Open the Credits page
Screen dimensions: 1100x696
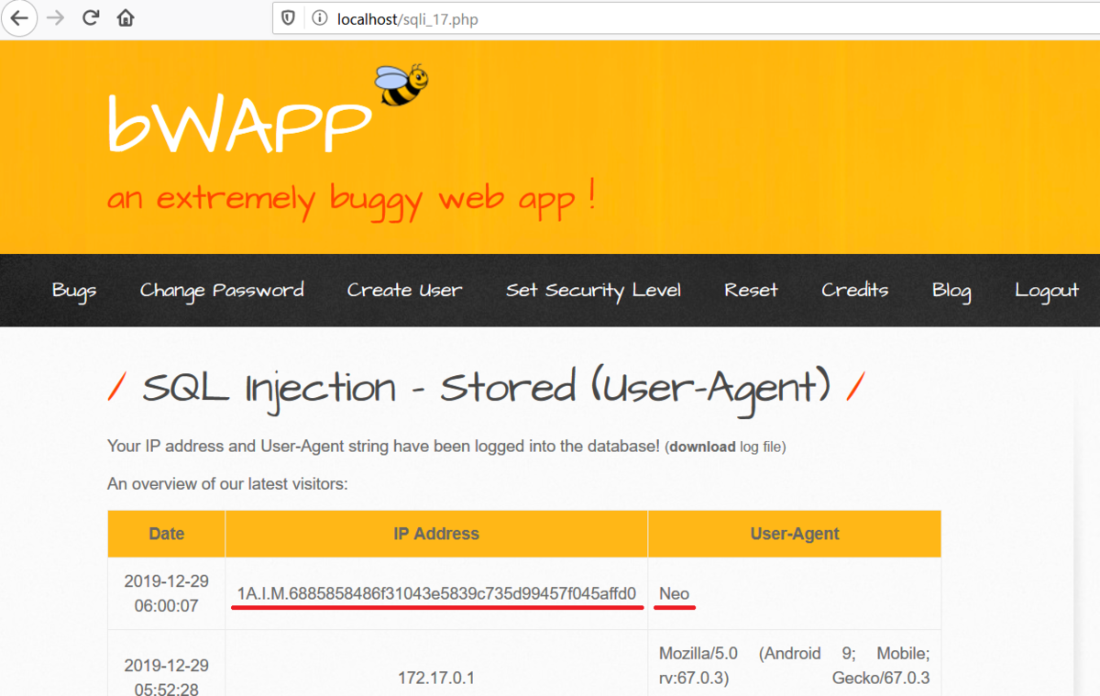coord(854,291)
